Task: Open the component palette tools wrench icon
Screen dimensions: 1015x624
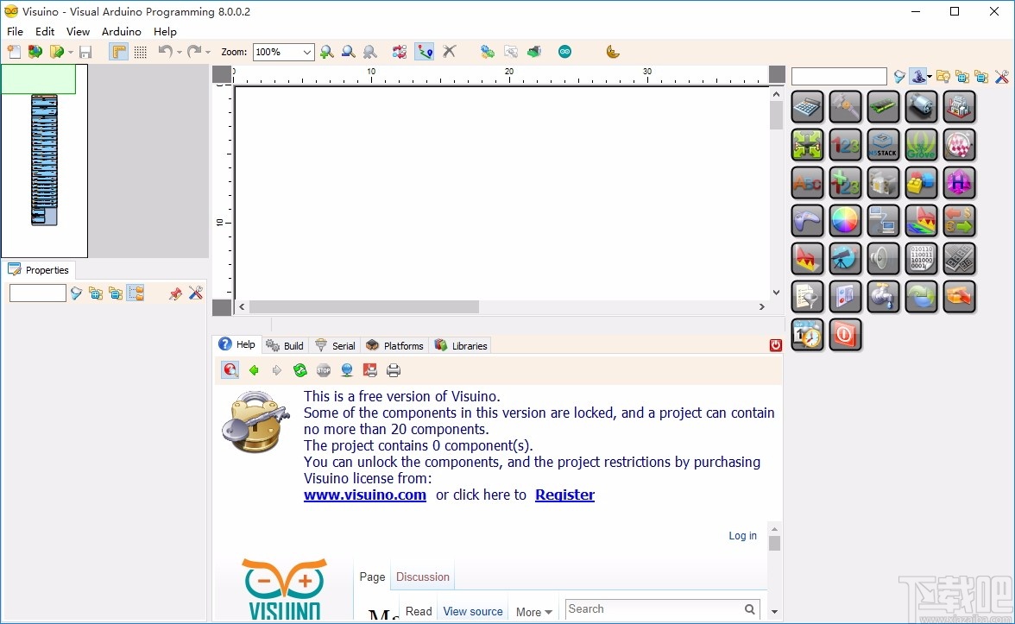Action: 1001,76
